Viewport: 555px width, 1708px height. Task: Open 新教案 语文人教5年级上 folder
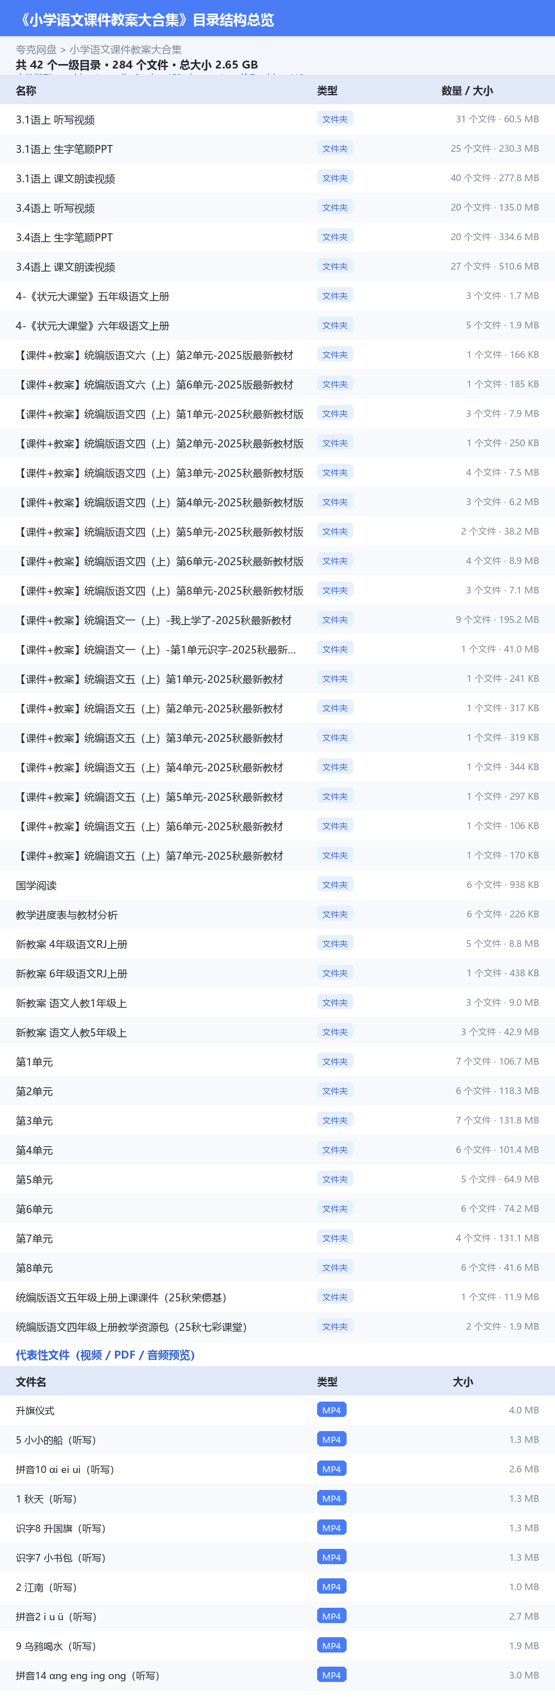click(x=277, y=1032)
